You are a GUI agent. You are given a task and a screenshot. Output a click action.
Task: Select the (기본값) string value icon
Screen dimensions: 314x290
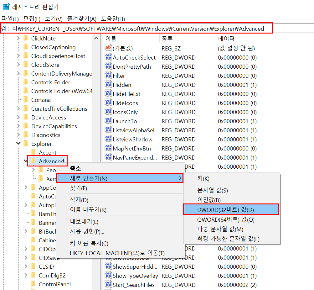[108, 48]
